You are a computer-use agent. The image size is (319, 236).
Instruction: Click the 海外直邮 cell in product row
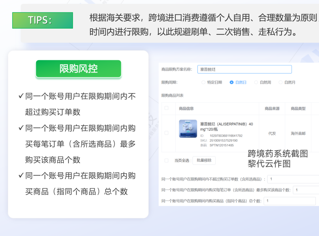tap(298, 133)
